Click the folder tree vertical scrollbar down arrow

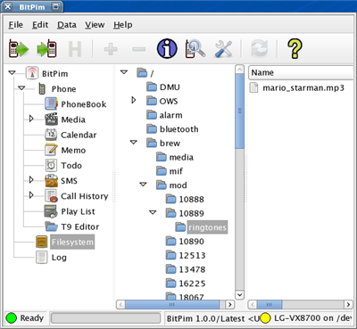[x=239, y=294]
